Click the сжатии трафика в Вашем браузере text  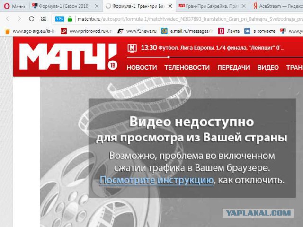coord(192,168)
